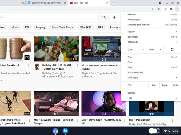Image resolution: width=181 pixels, height=135 pixels.
Task: Choose Print... in the menu
Action: (x=151, y=57)
